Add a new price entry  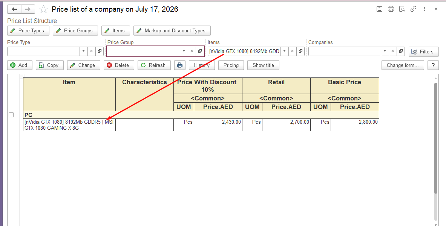[x=20, y=65]
